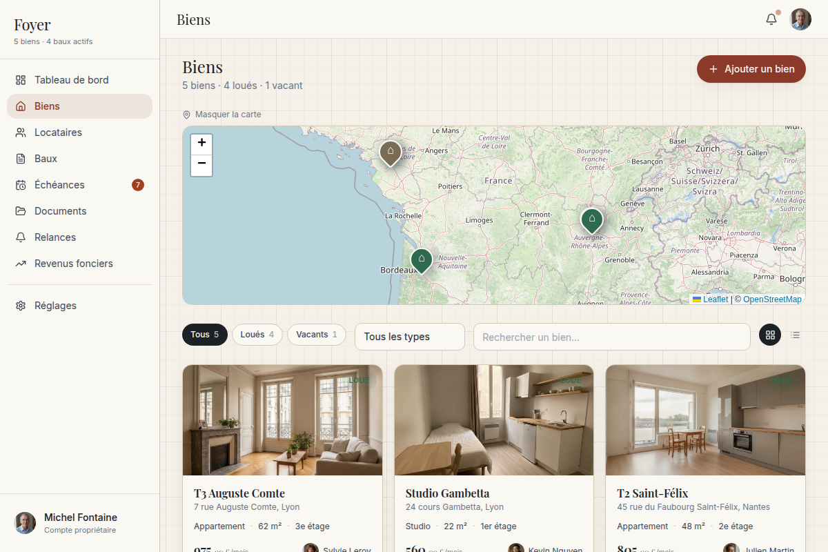Open Michel Fontaine account profile
The image size is (828, 552).
(x=79, y=523)
